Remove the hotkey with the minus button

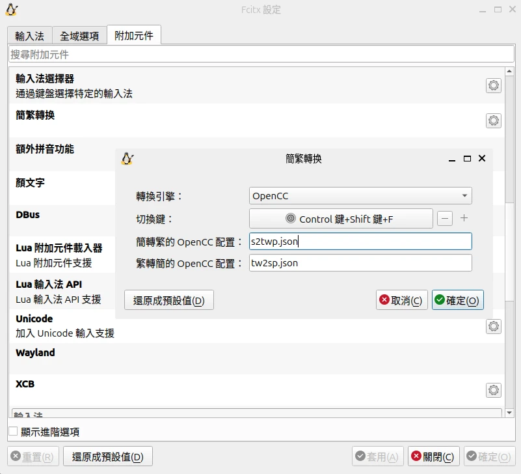pos(445,219)
